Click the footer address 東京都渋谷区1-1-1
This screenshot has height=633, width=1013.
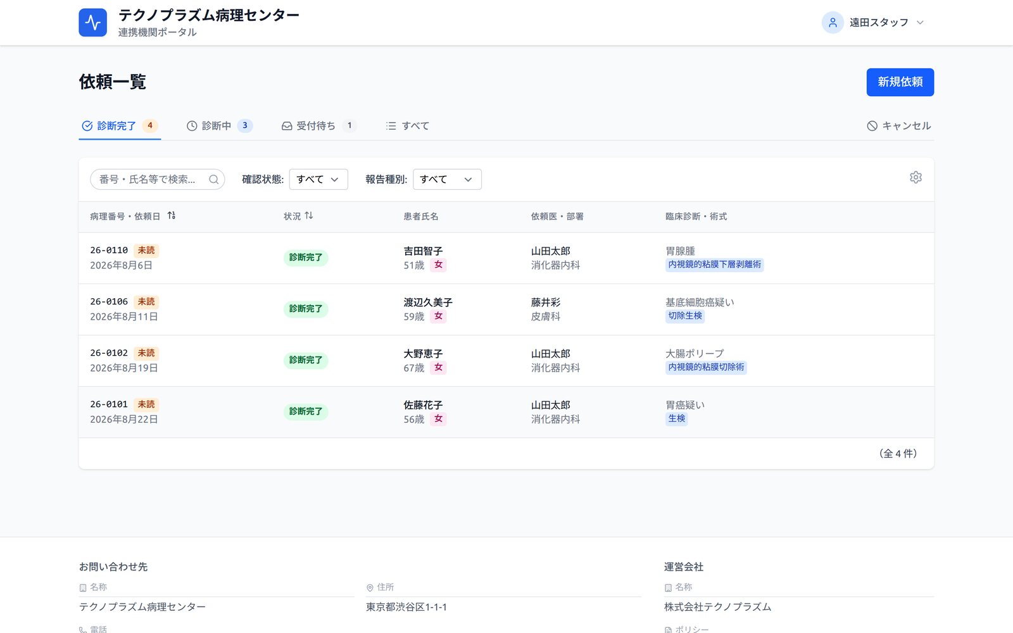point(406,607)
